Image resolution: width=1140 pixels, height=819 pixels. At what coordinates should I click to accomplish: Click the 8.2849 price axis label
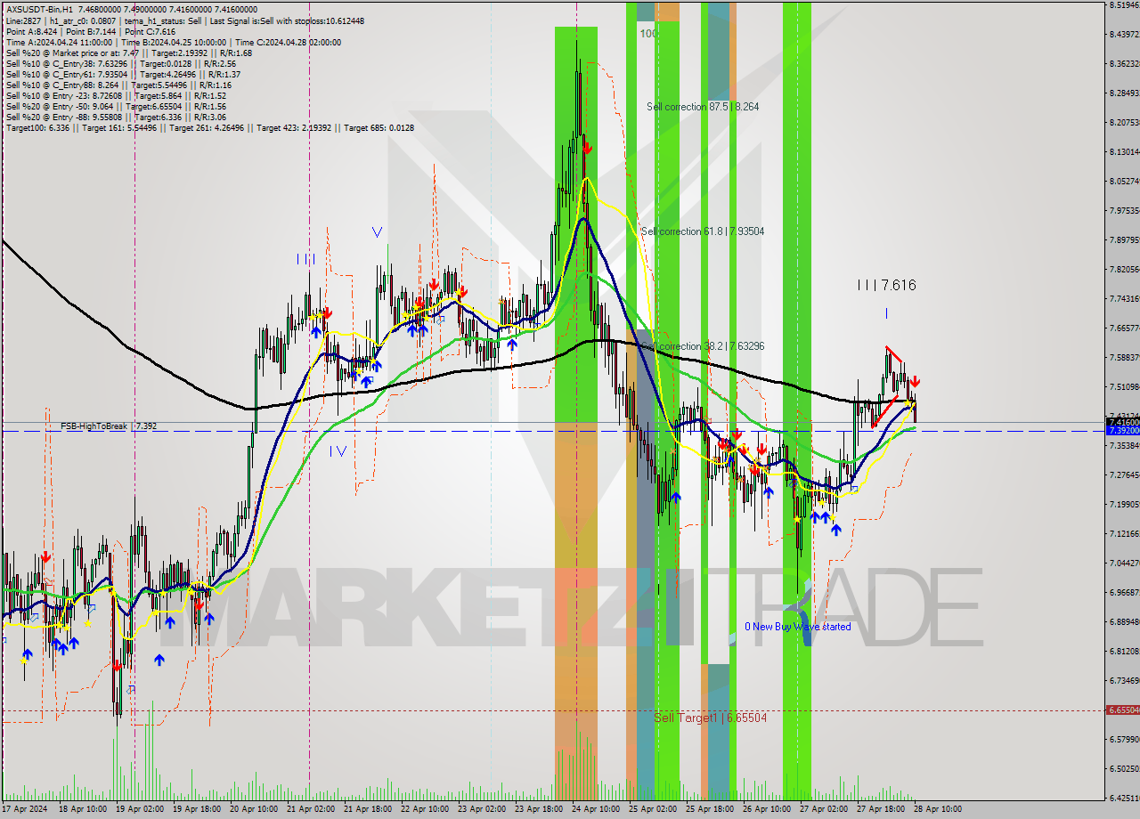pos(1124,93)
